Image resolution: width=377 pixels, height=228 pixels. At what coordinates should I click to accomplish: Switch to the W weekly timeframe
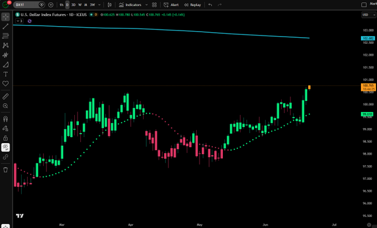click(x=80, y=5)
